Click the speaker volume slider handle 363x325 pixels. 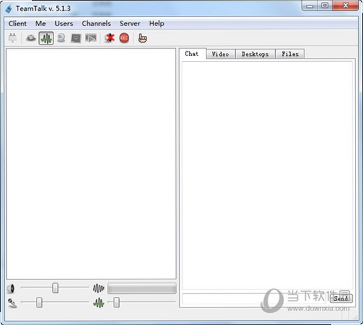(55, 288)
